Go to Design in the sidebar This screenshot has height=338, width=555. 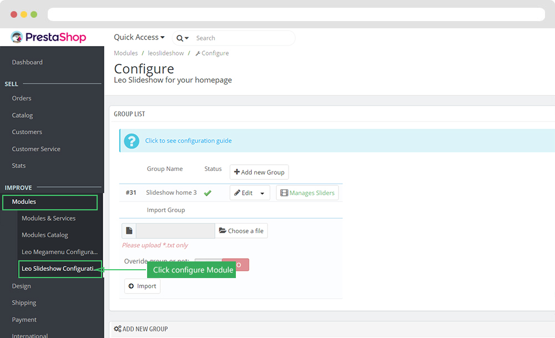click(x=21, y=286)
